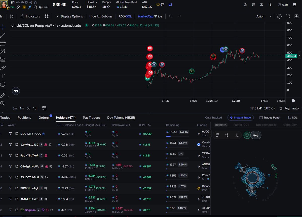Expand Display Options dropdown
The width and height of the screenshot is (302, 217).
click(69, 16)
